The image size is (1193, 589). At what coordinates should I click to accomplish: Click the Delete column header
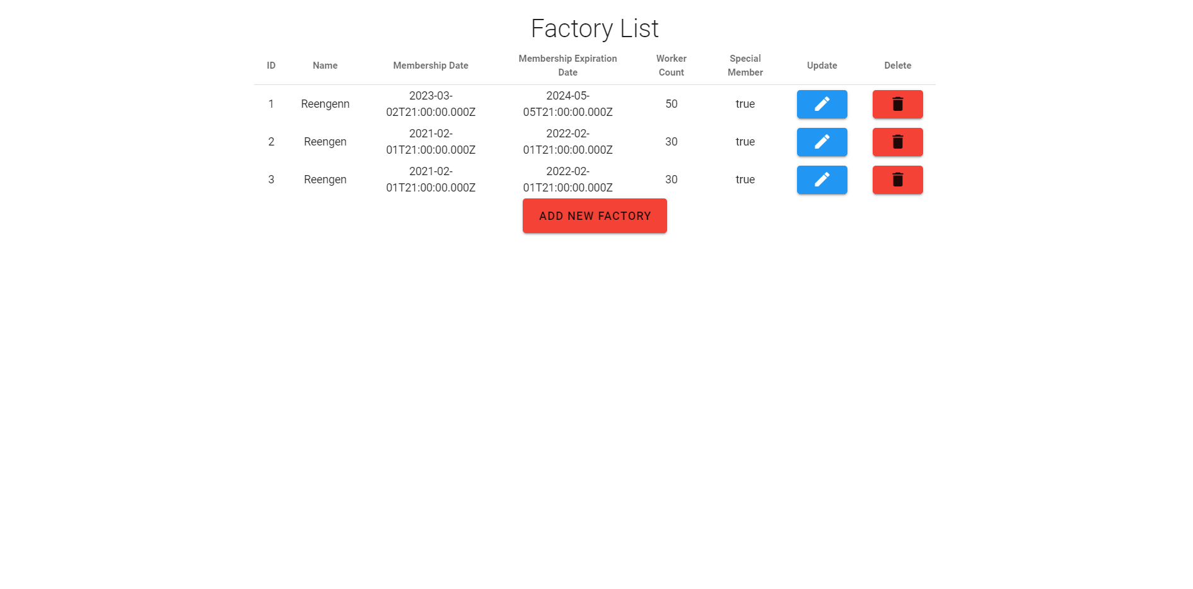897,65
